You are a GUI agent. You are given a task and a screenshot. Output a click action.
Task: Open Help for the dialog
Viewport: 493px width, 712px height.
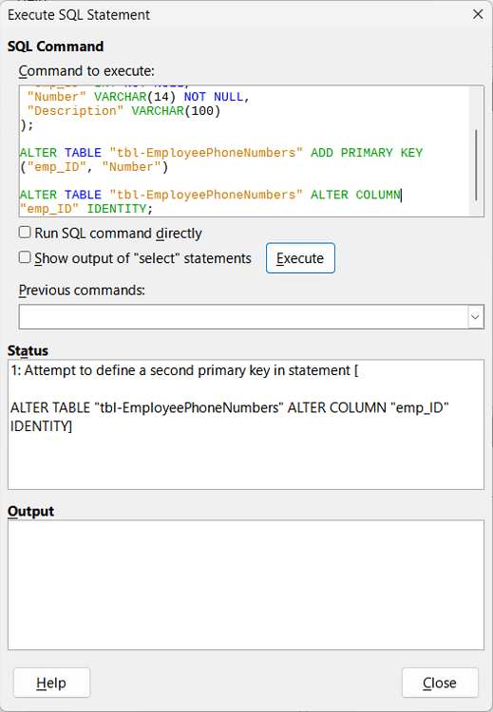point(52,683)
